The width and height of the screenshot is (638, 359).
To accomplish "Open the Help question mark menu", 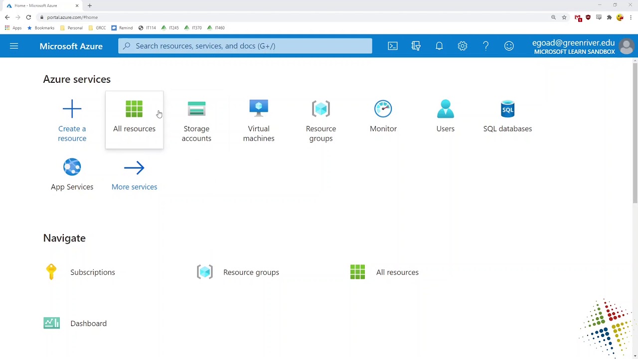I will click(485, 46).
